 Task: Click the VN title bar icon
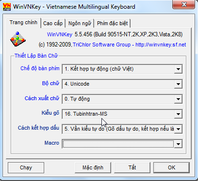point(7,7)
